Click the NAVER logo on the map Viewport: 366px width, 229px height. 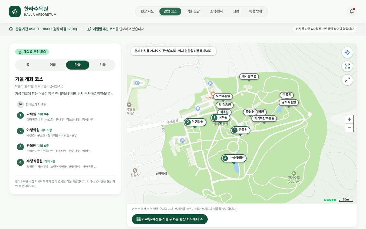click(x=330, y=200)
